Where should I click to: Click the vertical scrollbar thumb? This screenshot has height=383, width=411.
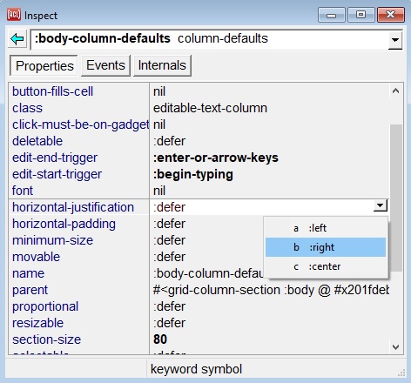pyautogui.click(x=396, y=198)
